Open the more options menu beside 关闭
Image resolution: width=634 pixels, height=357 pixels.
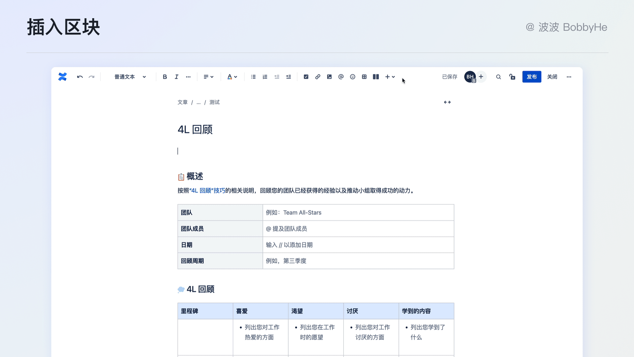click(569, 77)
